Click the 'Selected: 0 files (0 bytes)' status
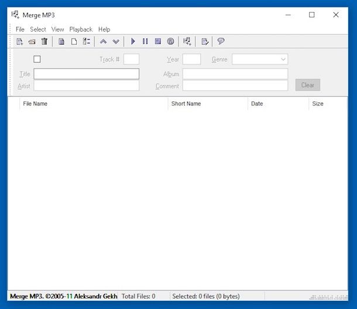Screen dimensions: 357x309 tap(206, 296)
